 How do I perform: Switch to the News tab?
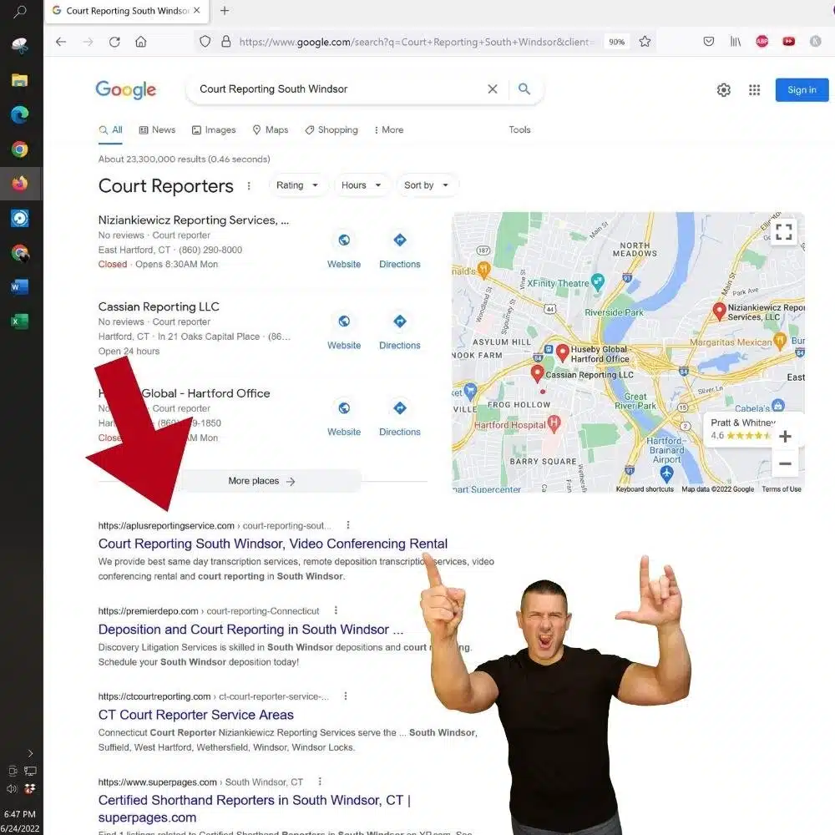[x=157, y=130]
